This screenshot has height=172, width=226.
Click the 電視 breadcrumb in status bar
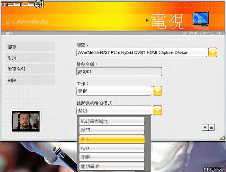tap(10, 33)
